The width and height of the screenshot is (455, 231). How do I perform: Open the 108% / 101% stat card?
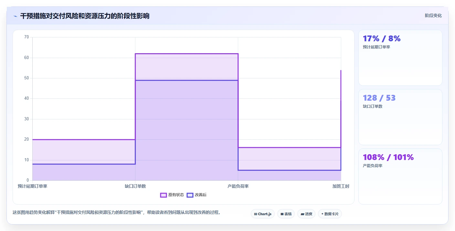pyautogui.click(x=400, y=176)
